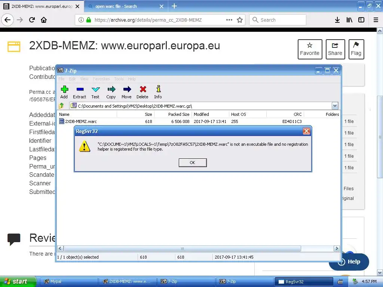Click the green padlock security icon

pos(89,20)
